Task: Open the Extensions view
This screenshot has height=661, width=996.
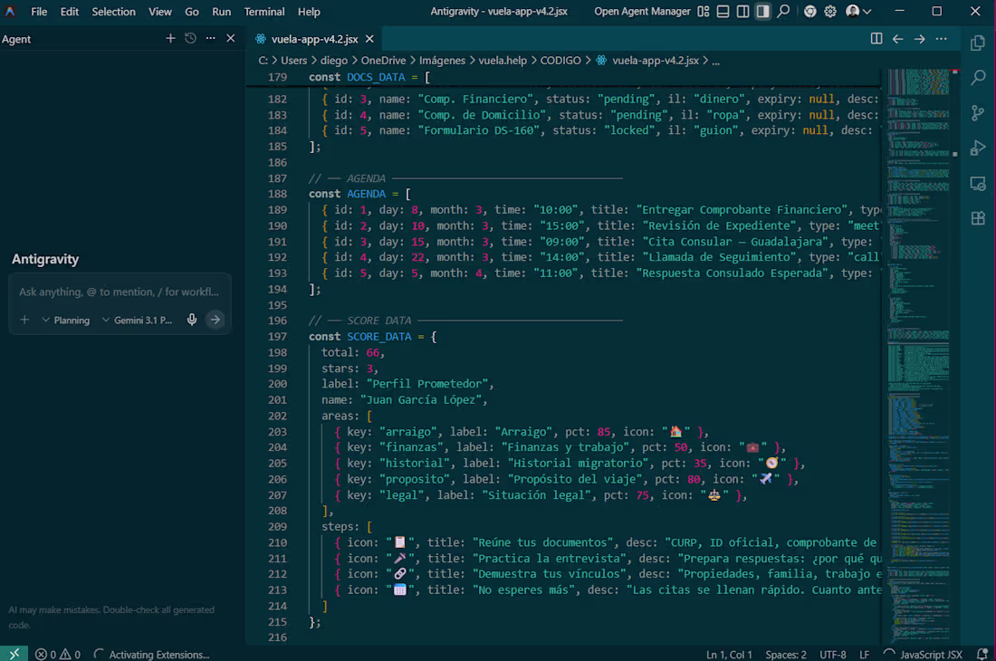Action: (978, 218)
